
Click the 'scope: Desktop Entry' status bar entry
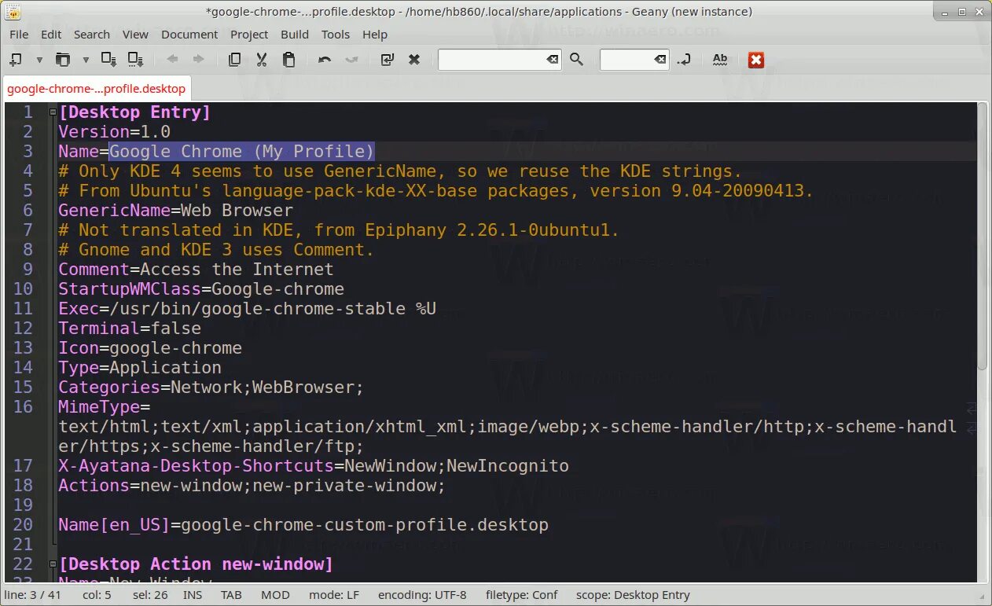click(633, 595)
